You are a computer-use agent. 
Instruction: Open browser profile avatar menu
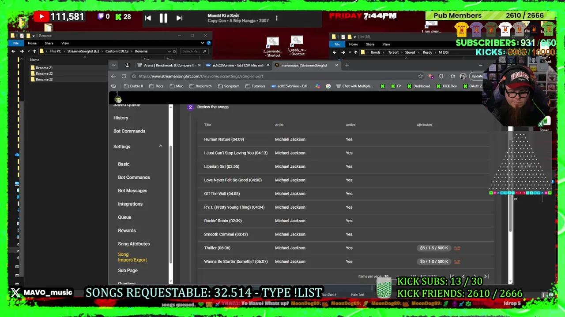(x=463, y=76)
